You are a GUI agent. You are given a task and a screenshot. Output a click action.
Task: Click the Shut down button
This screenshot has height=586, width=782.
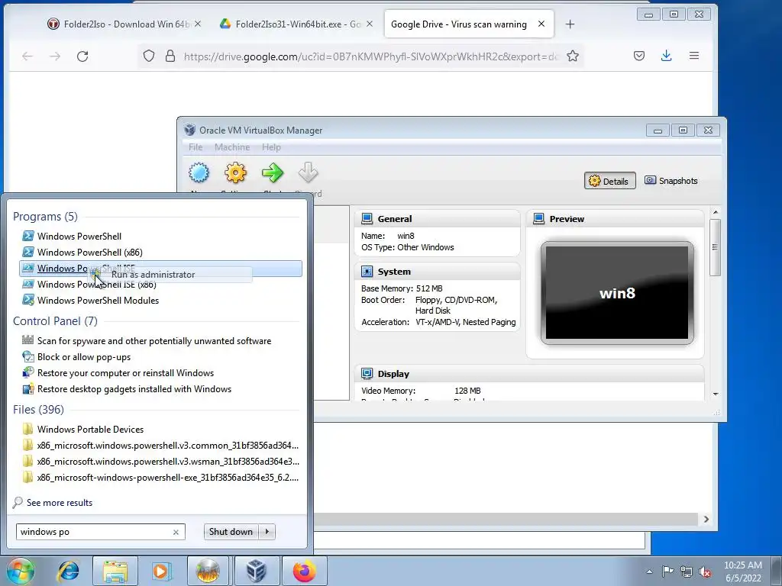tap(231, 532)
